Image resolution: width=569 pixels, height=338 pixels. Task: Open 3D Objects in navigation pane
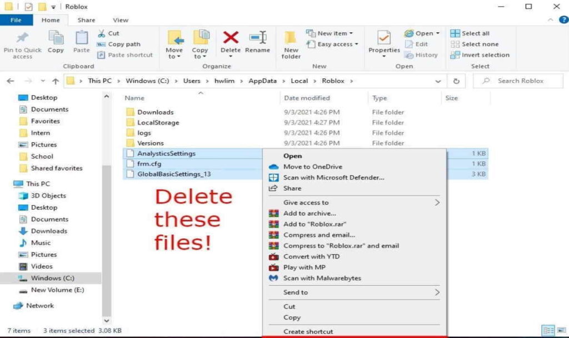[x=48, y=196]
